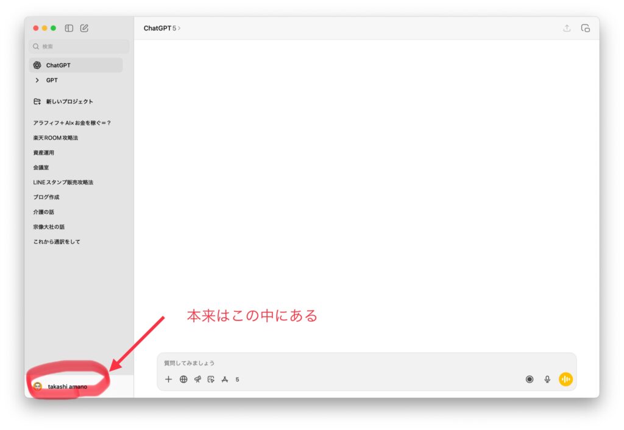
Task: Click the record circle icon in composer
Action: click(x=530, y=379)
